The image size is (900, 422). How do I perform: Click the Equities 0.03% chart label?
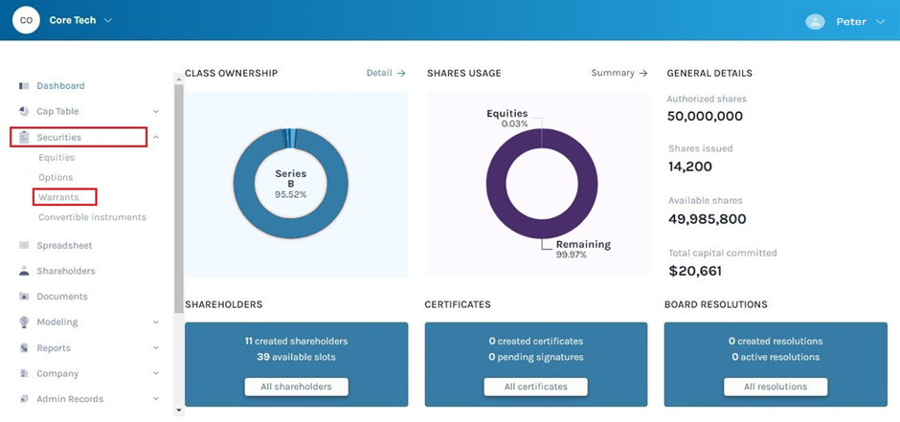coord(507,118)
